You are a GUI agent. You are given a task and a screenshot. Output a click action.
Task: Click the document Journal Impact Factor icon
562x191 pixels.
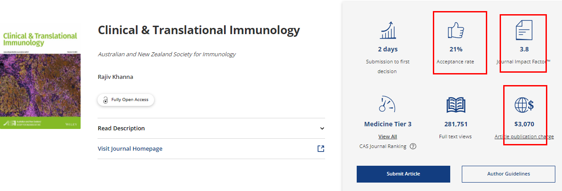click(524, 31)
